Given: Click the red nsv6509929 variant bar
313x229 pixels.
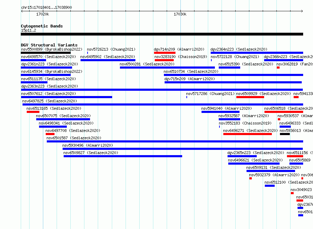Looking at the screenshot, I should [250, 97].
